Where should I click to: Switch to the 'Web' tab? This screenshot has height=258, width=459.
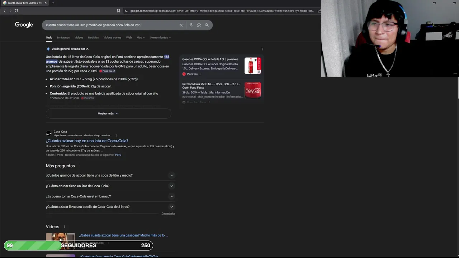coord(129,38)
